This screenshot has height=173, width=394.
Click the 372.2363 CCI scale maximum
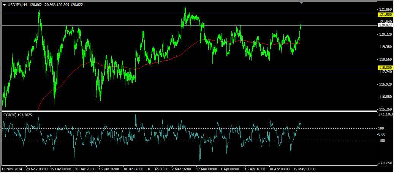386,114
